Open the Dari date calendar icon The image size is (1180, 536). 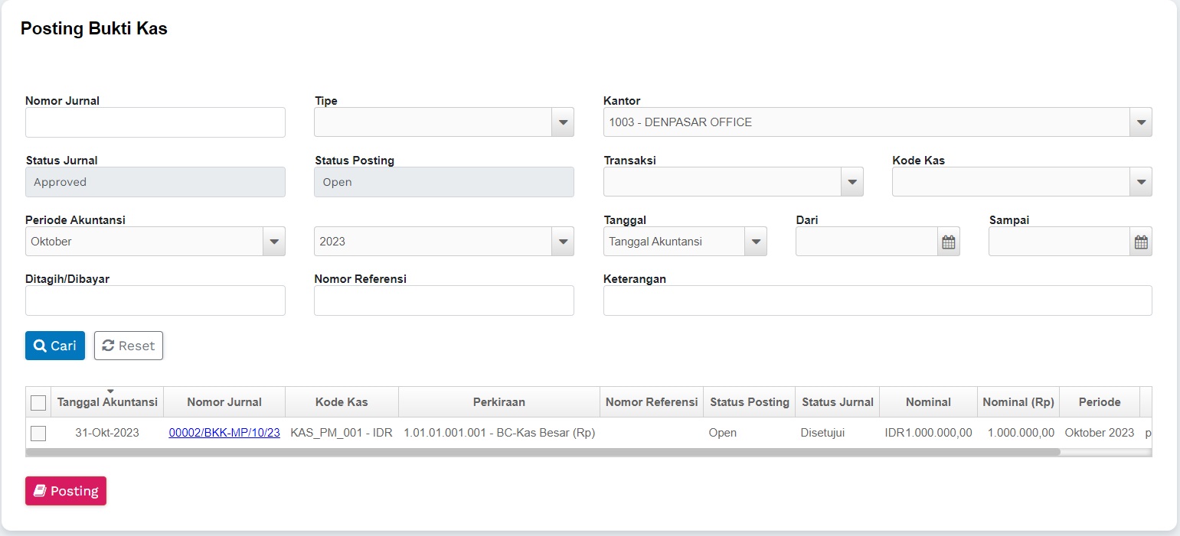coord(948,242)
